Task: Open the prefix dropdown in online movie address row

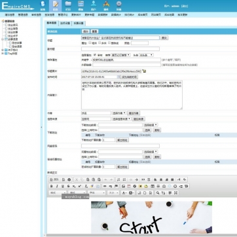Action: tap(151, 152)
